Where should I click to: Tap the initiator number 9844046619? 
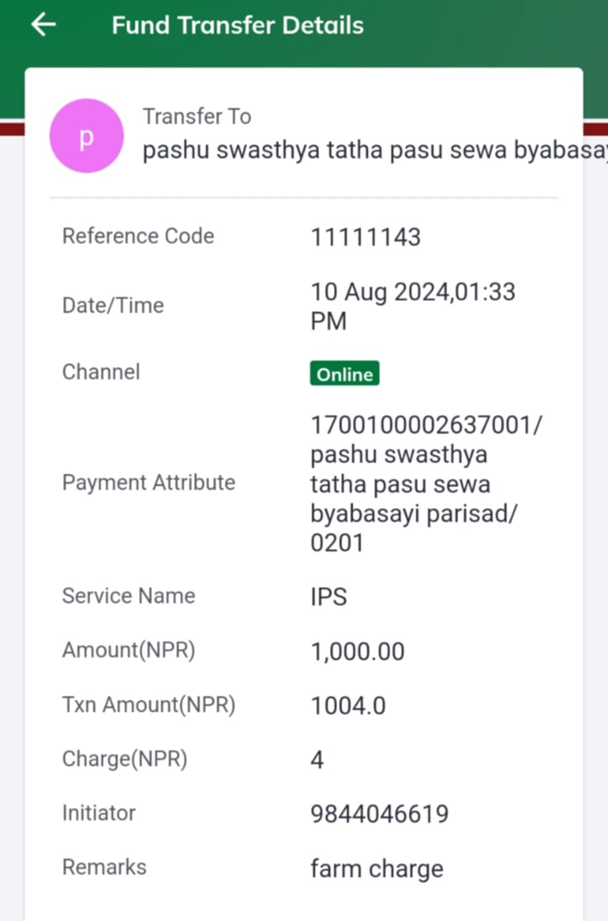(x=380, y=814)
